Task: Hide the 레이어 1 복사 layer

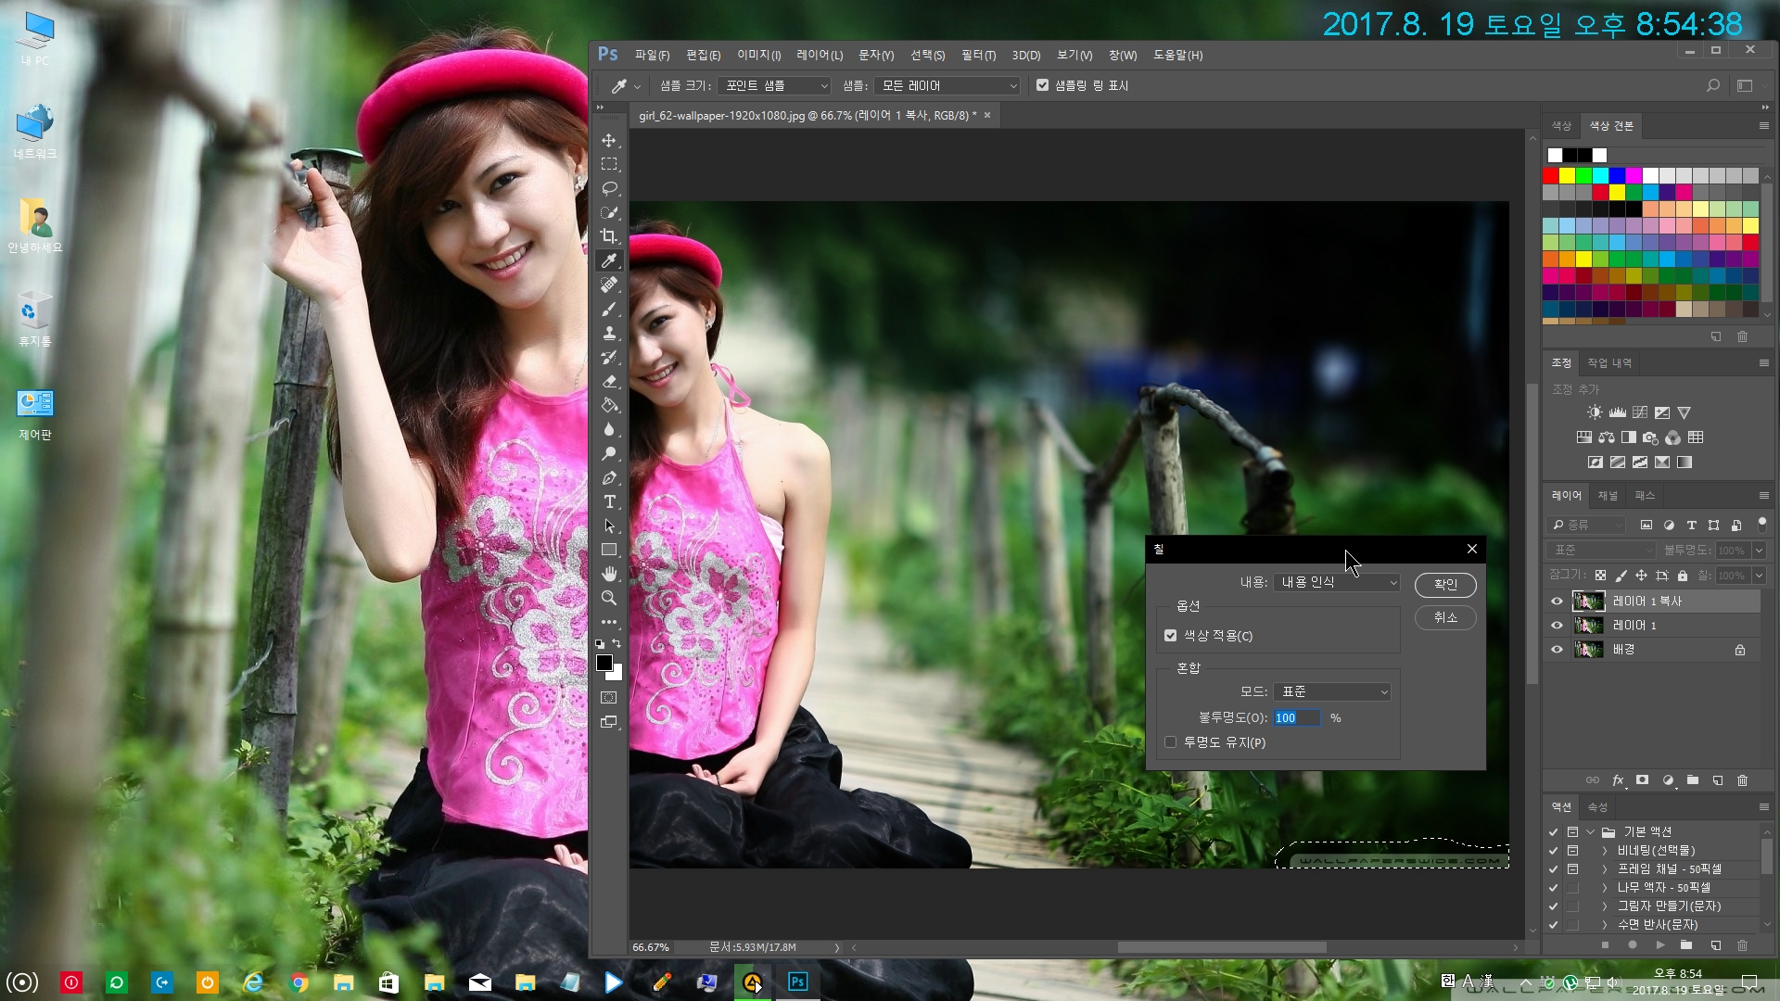Action: (x=1557, y=602)
